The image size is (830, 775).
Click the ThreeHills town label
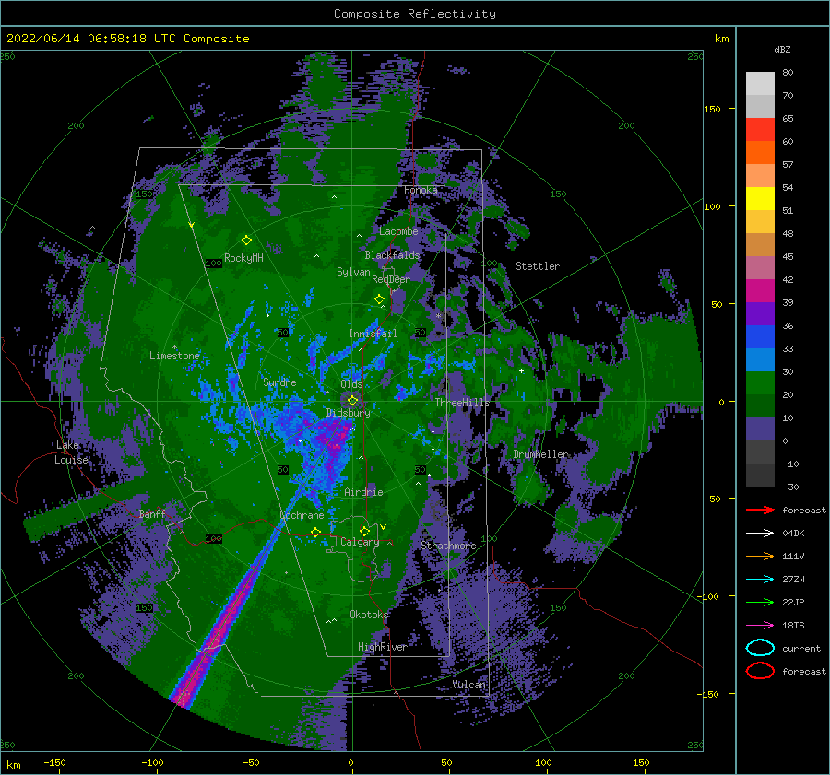(462, 403)
